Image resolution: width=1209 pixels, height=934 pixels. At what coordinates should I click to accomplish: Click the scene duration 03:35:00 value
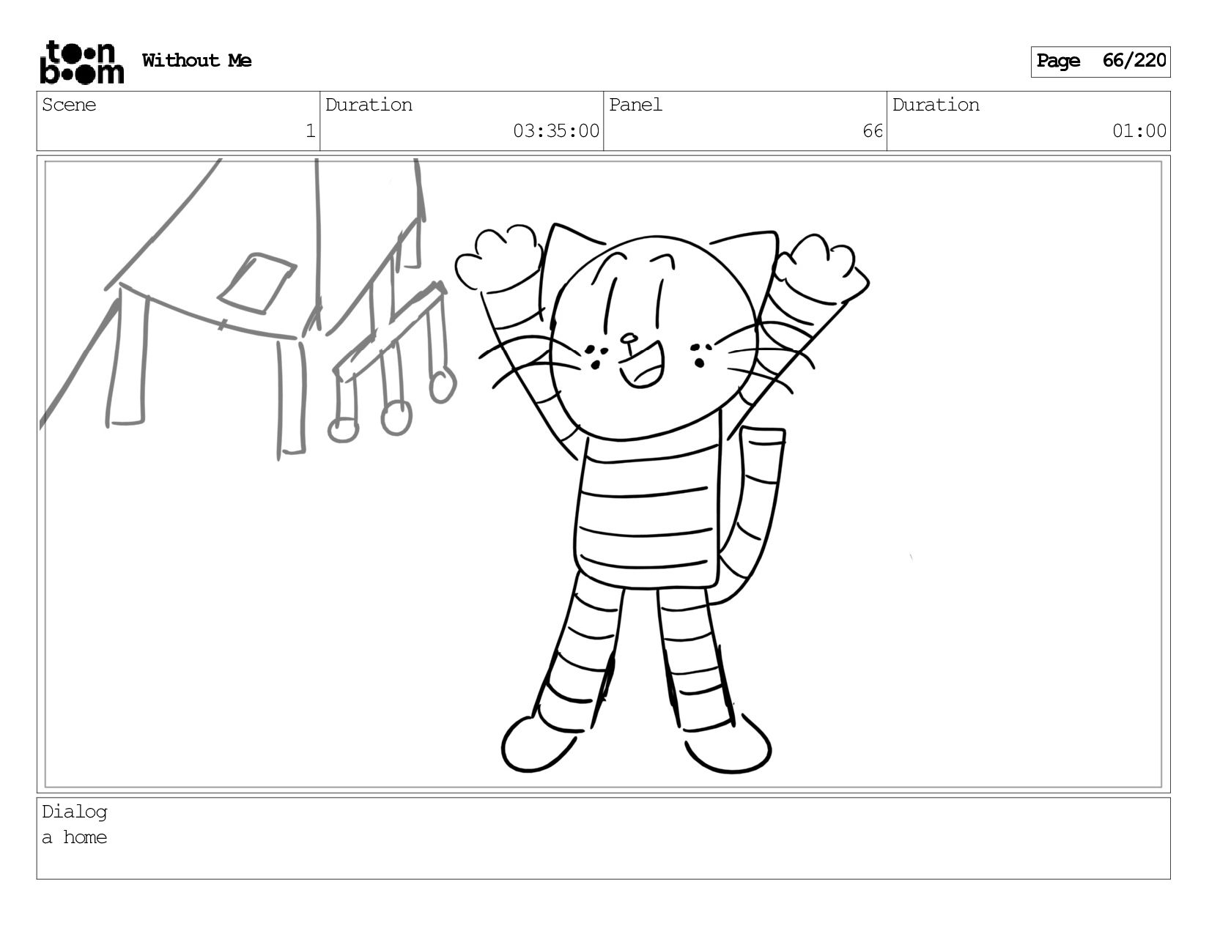pos(556,131)
